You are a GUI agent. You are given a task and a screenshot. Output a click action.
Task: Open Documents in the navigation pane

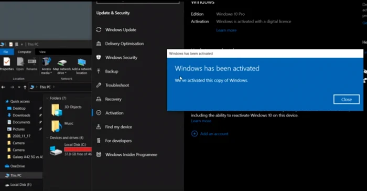point(21,122)
